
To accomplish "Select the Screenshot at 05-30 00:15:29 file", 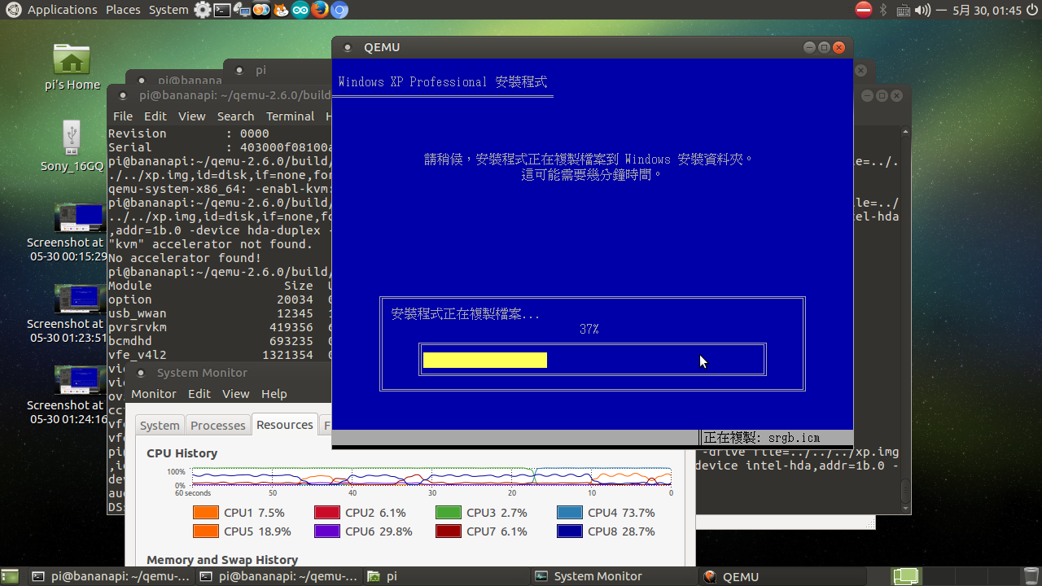I will pos(69,233).
